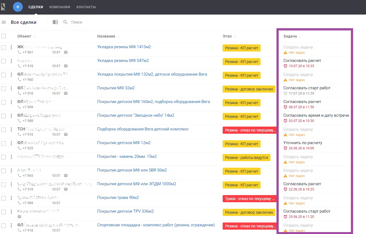Click Создать задачу in the first row

(298, 47)
